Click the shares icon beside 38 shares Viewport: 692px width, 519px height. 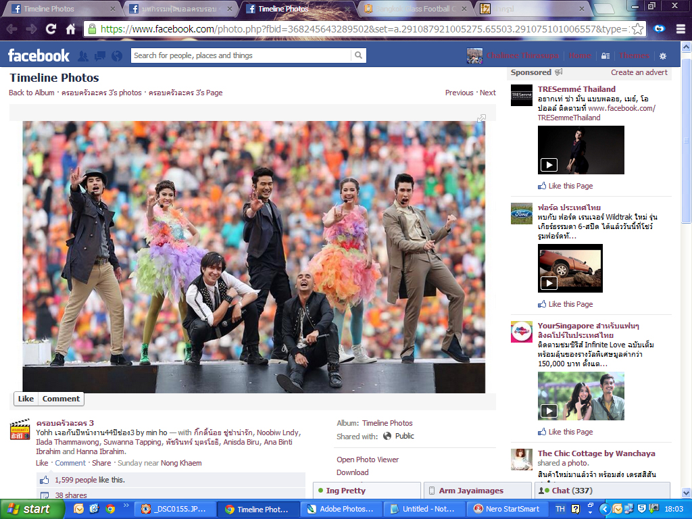45,495
